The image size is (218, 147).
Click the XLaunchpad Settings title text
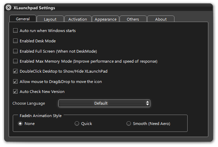(x=34, y=8)
